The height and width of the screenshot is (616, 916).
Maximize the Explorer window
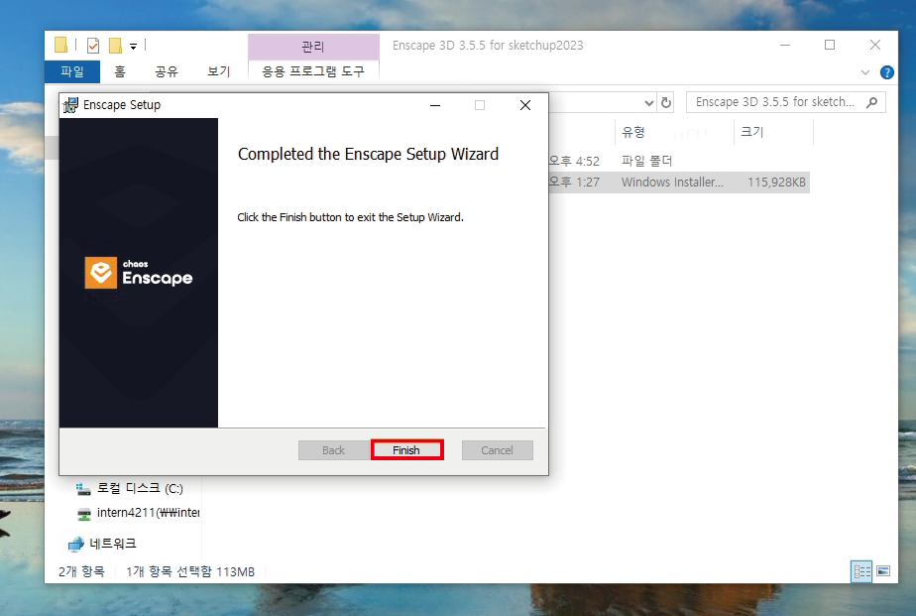click(x=830, y=45)
